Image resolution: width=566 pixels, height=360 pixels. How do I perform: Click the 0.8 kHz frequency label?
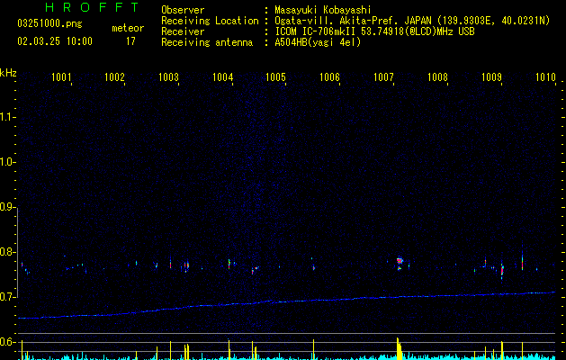7,252
